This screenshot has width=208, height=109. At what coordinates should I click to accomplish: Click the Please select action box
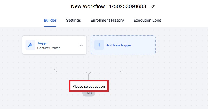pos(89,86)
